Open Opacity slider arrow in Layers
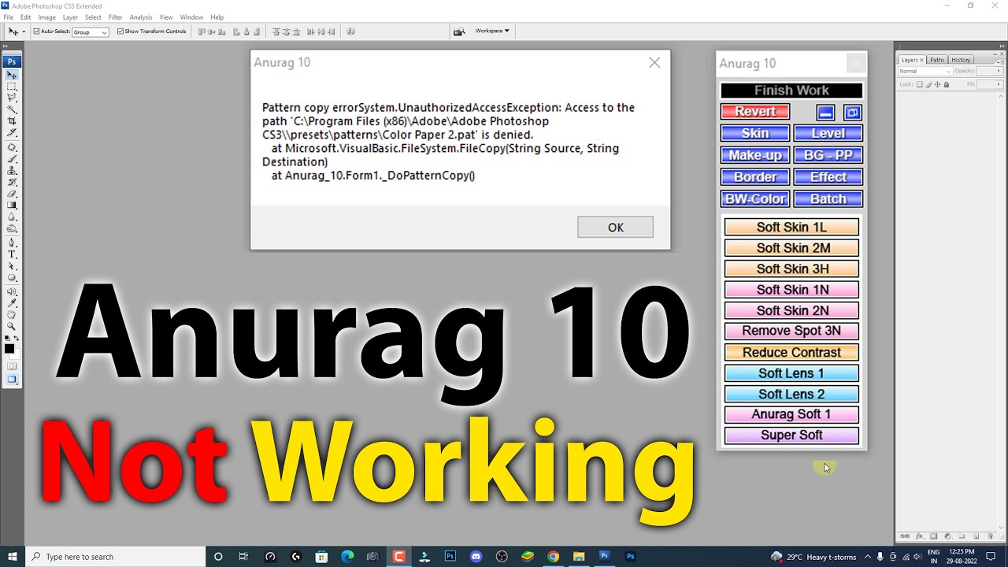 (x=999, y=71)
